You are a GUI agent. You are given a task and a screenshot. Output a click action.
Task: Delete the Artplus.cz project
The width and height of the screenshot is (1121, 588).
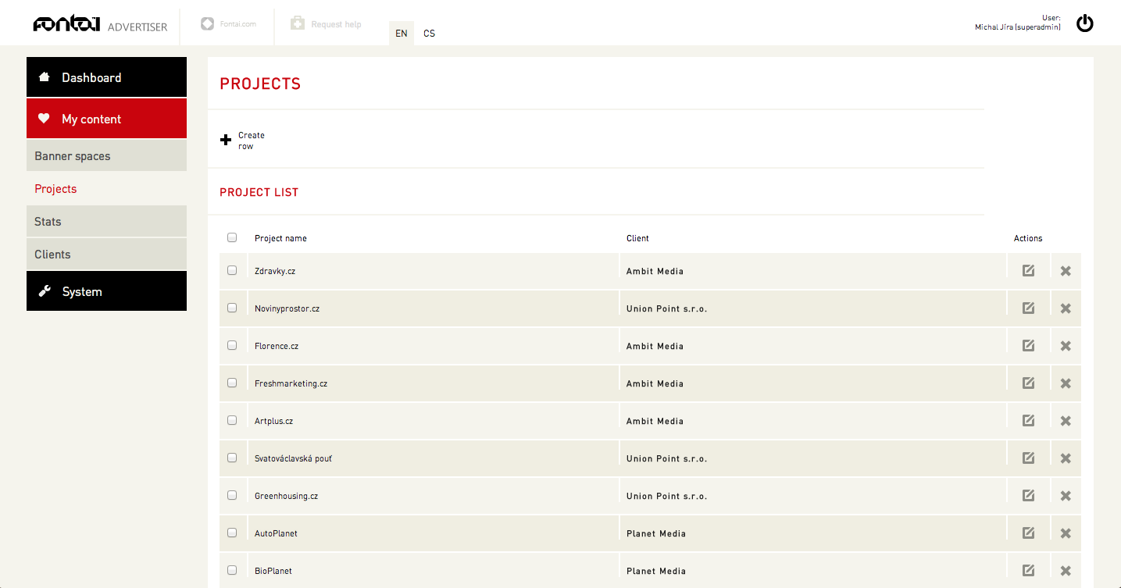tap(1066, 421)
